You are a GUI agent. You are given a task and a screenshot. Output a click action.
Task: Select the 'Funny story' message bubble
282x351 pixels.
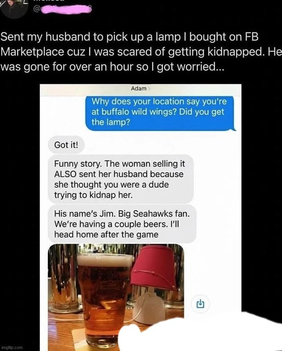coord(121,179)
